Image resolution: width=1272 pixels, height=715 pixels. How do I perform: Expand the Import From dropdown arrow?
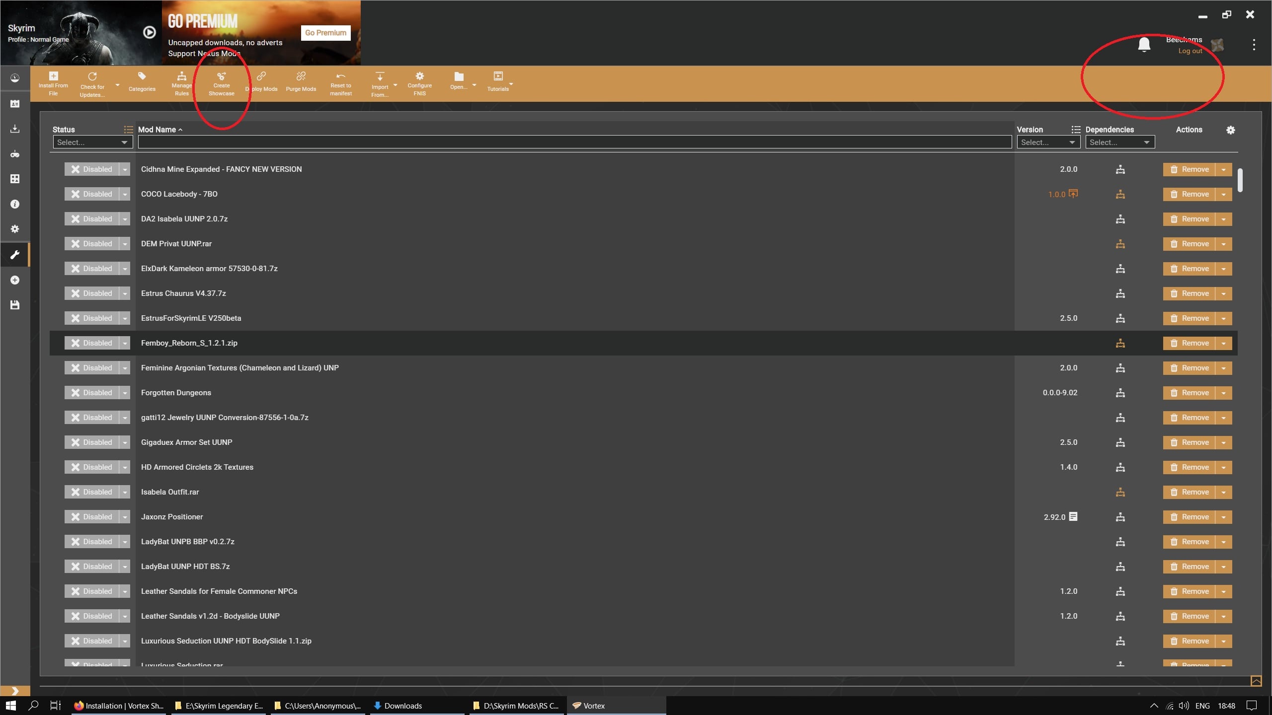pyautogui.click(x=395, y=85)
